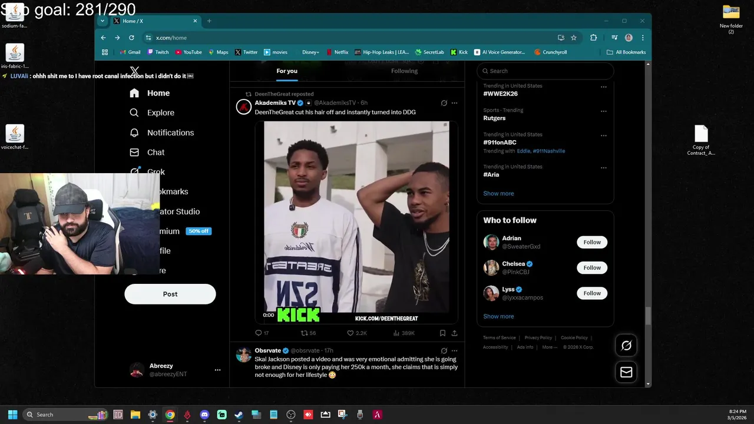Viewport: 754px width, 424px height.
Task: Open more options on Akademiks TV post
Action: (454, 103)
